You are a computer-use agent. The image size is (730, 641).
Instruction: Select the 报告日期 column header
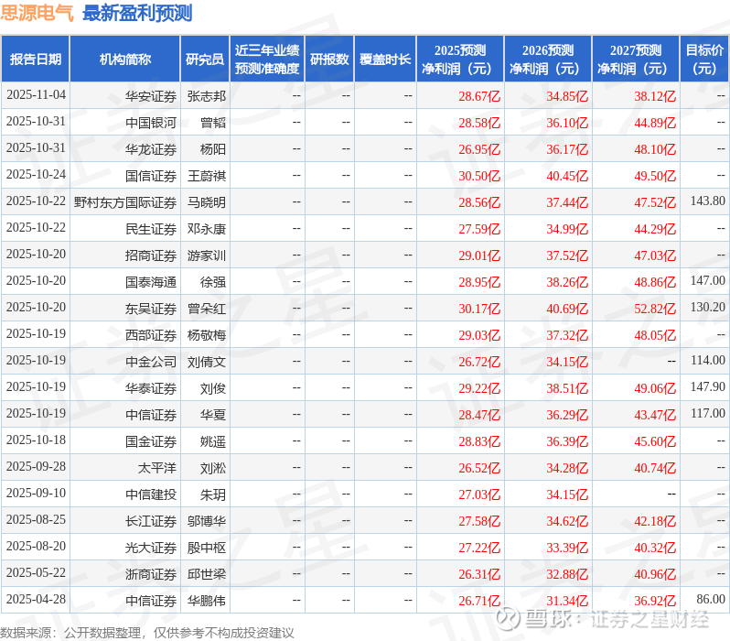[36, 60]
